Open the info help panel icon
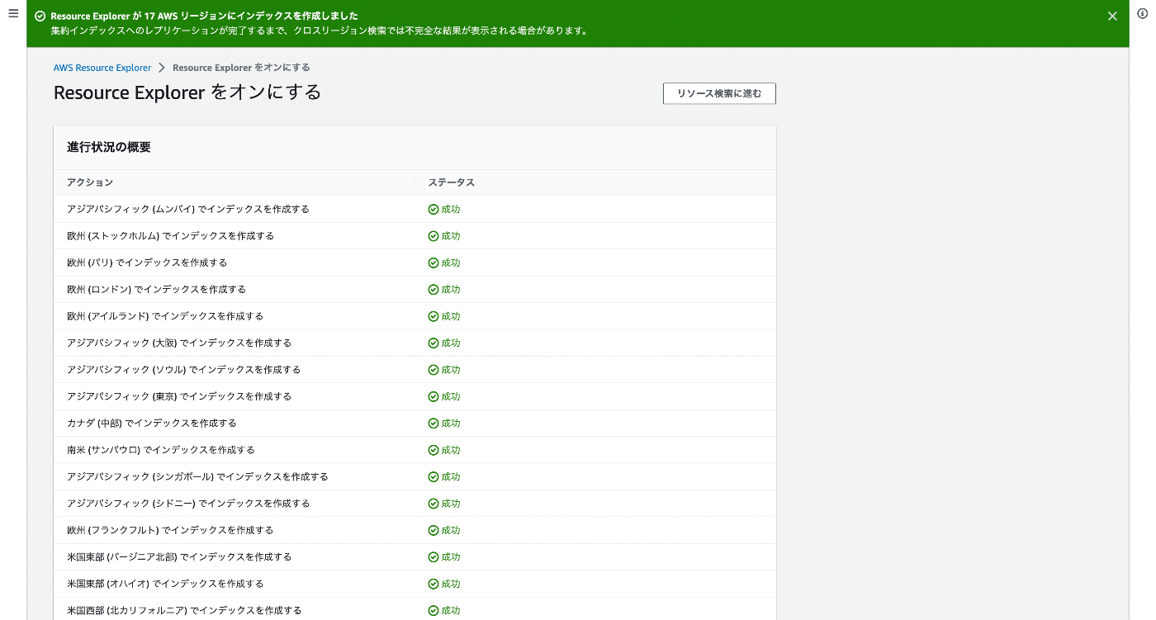1156x620 pixels. tap(1143, 14)
